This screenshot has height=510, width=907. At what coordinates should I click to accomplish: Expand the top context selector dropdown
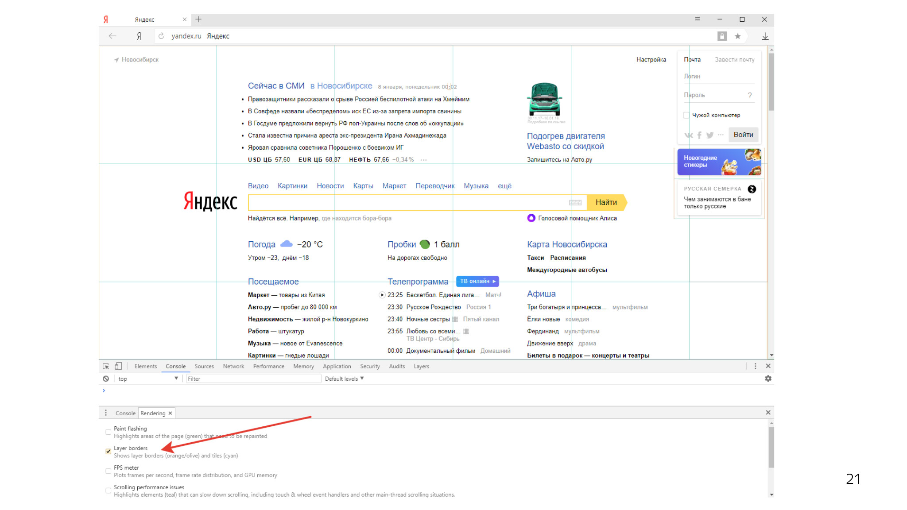[x=148, y=379]
